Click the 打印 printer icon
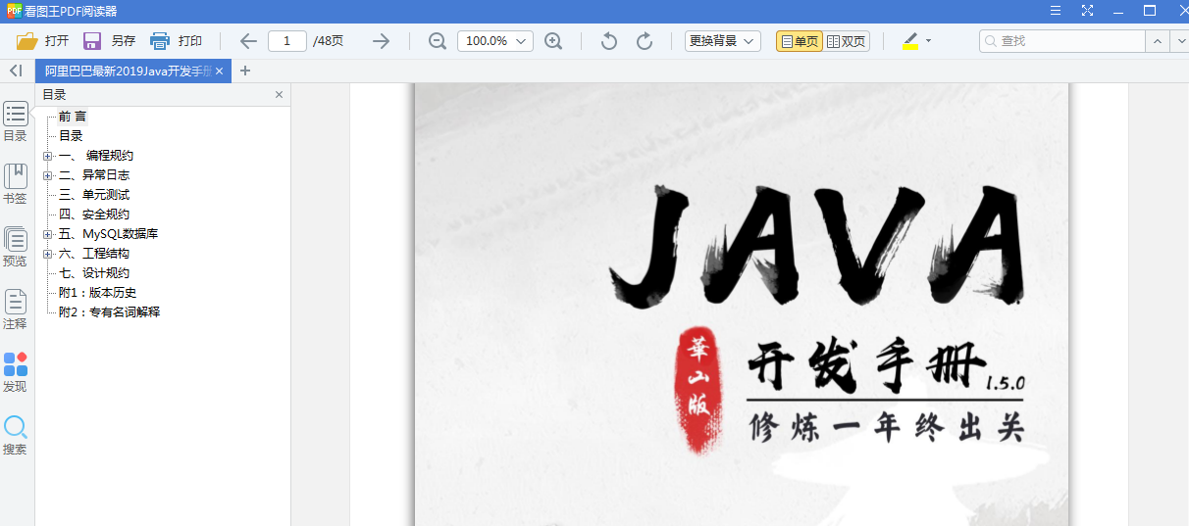Viewport: 1189px width, 526px height. click(160, 41)
